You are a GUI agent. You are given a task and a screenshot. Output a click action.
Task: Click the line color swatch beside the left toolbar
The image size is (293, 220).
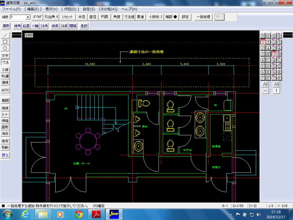coord(17,35)
